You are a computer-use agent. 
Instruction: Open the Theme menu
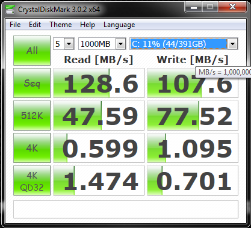click(x=61, y=25)
